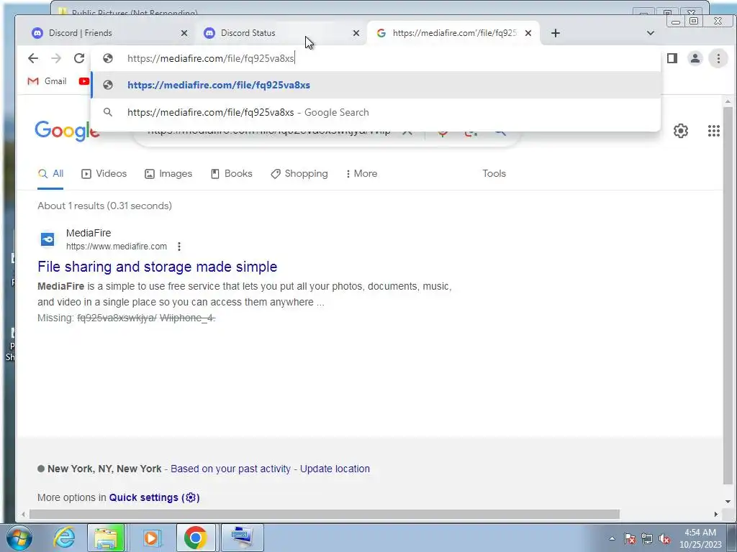Select the All results tab
Image resolution: width=737 pixels, height=552 pixels.
click(x=50, y=174)
